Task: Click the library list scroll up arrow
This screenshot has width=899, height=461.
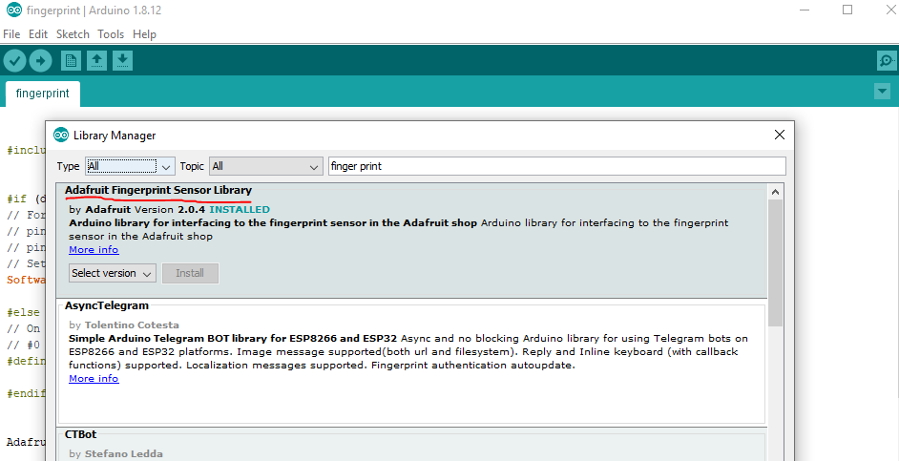Action: tap(775, 192)
